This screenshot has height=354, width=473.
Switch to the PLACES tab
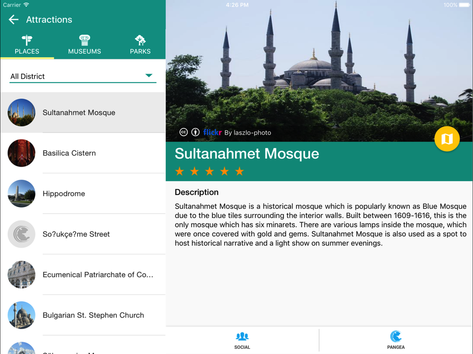coord(27,45)
